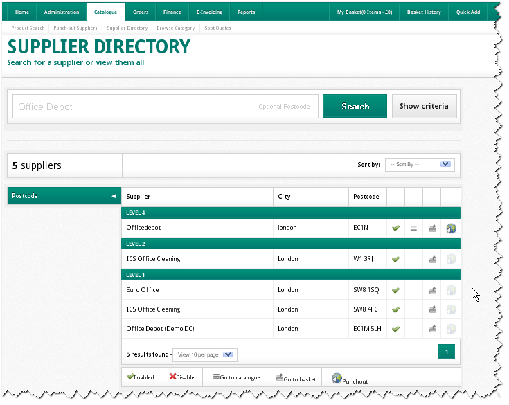Viewport: 509px width, 405px height.
Task: Toggle enabled checkmark for Office Depot (Demo DC)
Action: (x=395, y=329)
